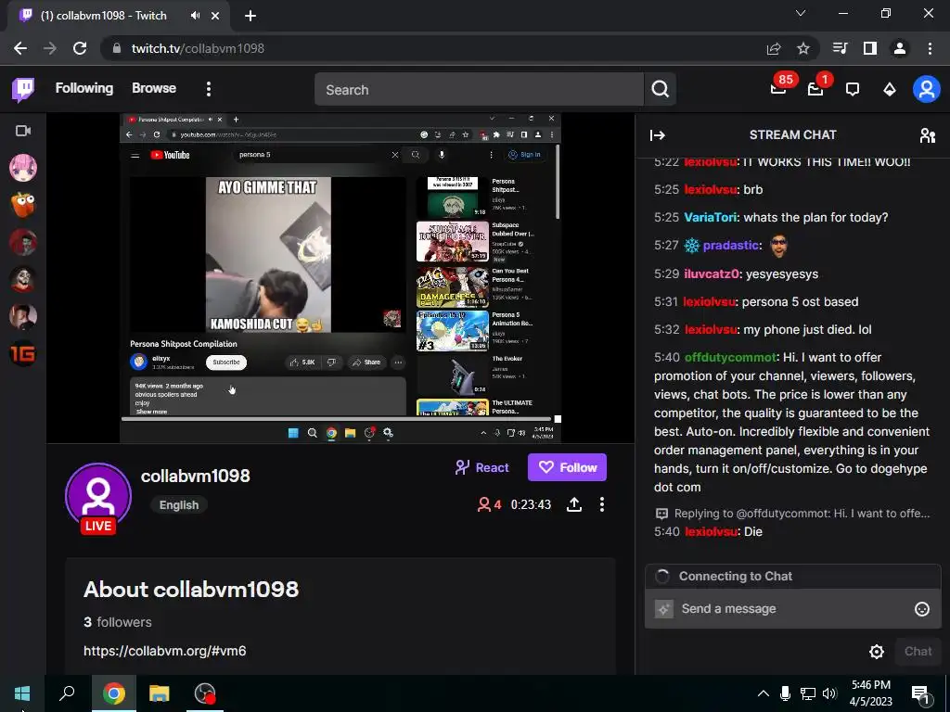
Task: Bookmark this page with the star icon
Action: [803, 48]
